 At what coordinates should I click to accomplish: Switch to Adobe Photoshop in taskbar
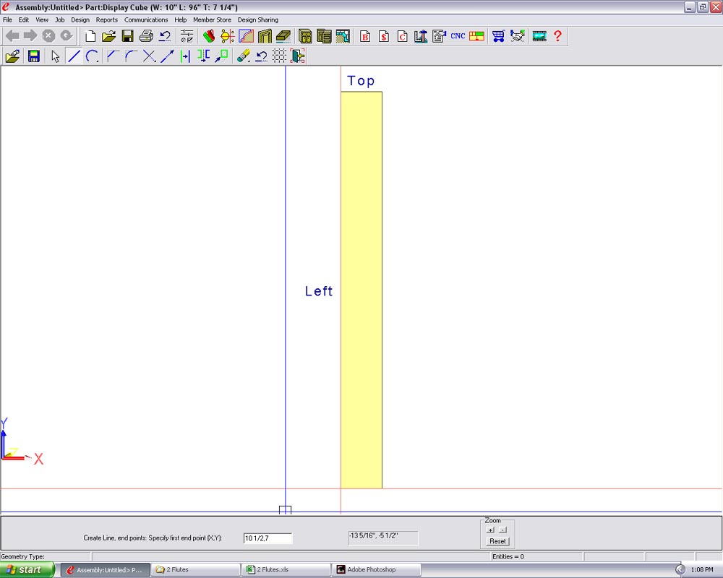click(x=376, y=570)
